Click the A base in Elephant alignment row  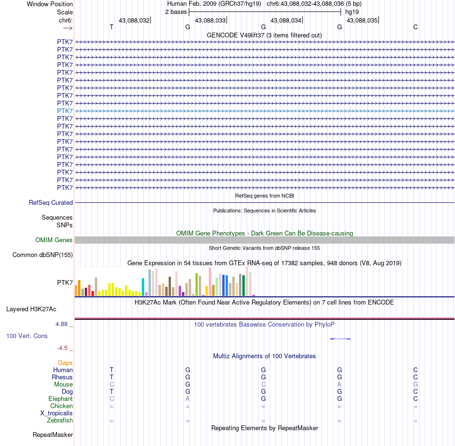(188, 399)
